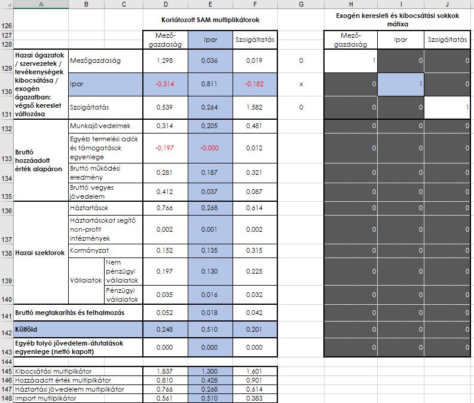This screenshot has height=403, width=474.
Task: Select the white cell with 1 in column H
Action: (x=351, y=61)
